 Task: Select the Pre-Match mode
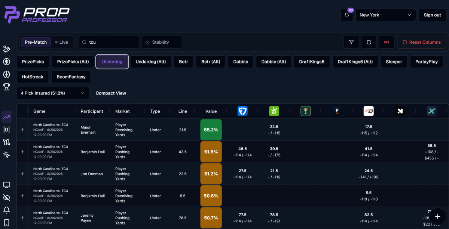[36, 42]
